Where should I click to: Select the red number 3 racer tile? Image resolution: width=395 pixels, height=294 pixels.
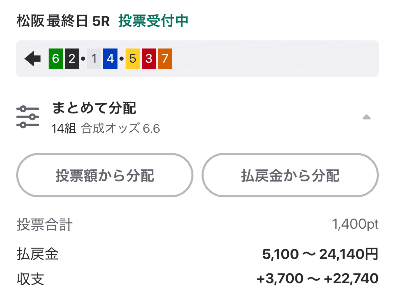pyautogui.click(x=149, y=58)
